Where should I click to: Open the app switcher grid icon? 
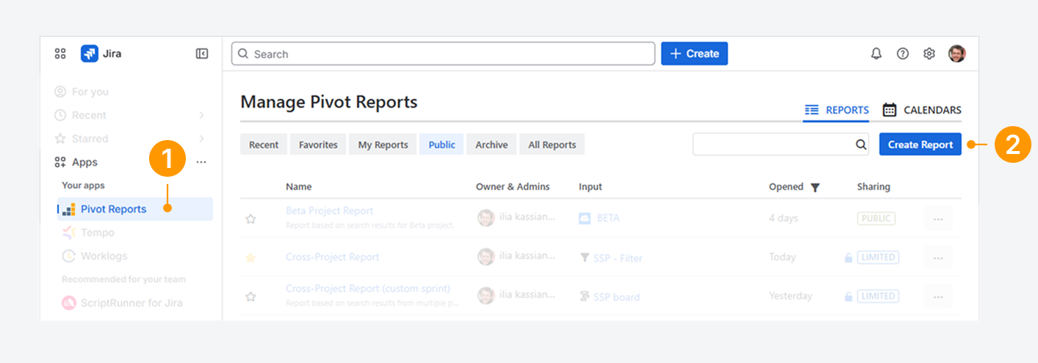click(60, 54)
